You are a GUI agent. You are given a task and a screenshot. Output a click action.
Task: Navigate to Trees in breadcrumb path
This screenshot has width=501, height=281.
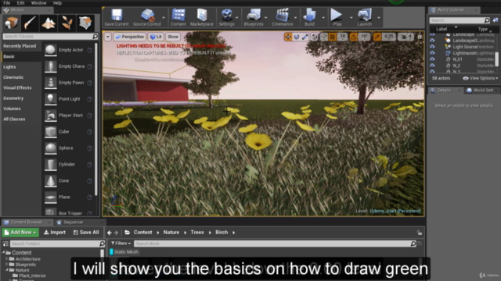tap(197, 233)
